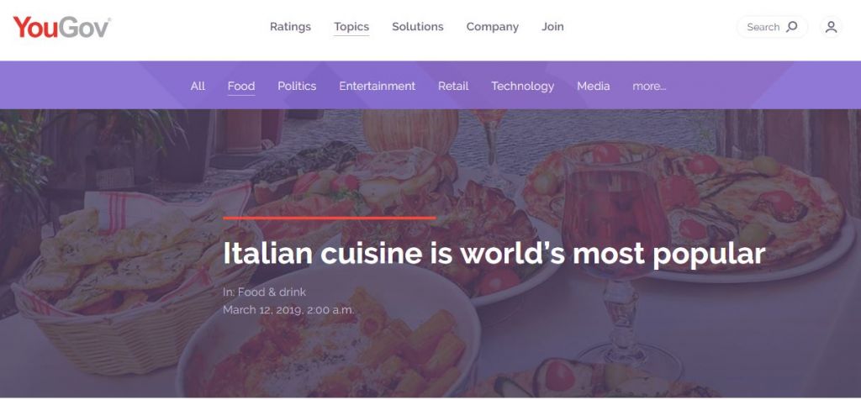Expand the more… topics dropdown
Image resolution: width=861 pixels, height=400 pixels.
pyautogui.click(x=649, y=87)
